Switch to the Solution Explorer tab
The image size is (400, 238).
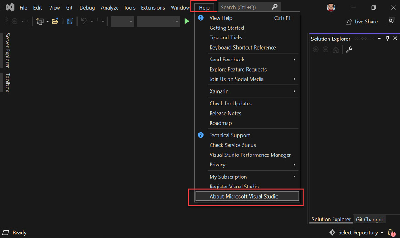pyautogui.click(x=331, y=219)
